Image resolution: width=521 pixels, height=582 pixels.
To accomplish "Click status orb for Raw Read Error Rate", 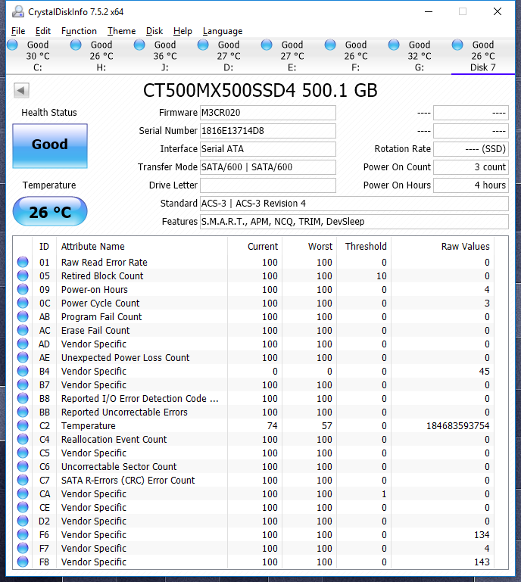I will pyautogui.click(x=23, y=263).
